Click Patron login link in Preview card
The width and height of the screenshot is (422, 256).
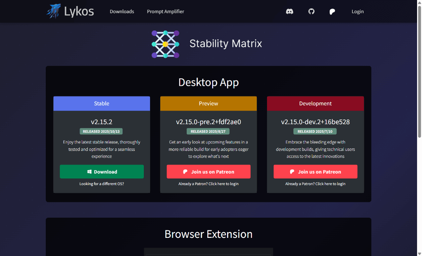(x=209, y=184)
